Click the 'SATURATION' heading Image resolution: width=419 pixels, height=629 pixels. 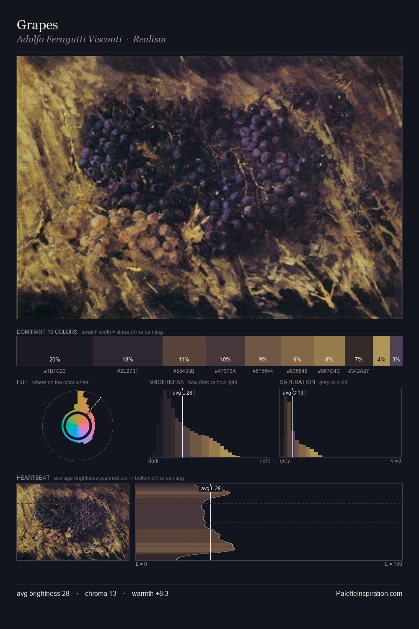click(297, 382)
